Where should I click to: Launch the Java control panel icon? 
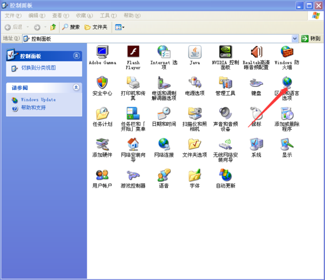coord(194,52)
